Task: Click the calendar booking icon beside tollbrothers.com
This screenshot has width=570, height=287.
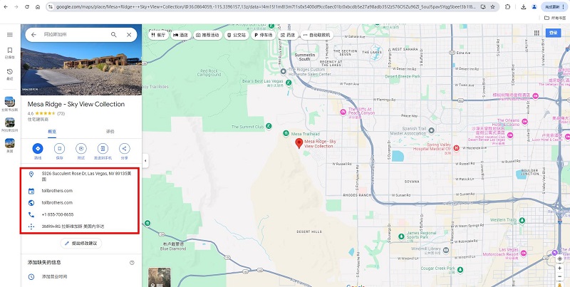Action: [x=31, y=191]
